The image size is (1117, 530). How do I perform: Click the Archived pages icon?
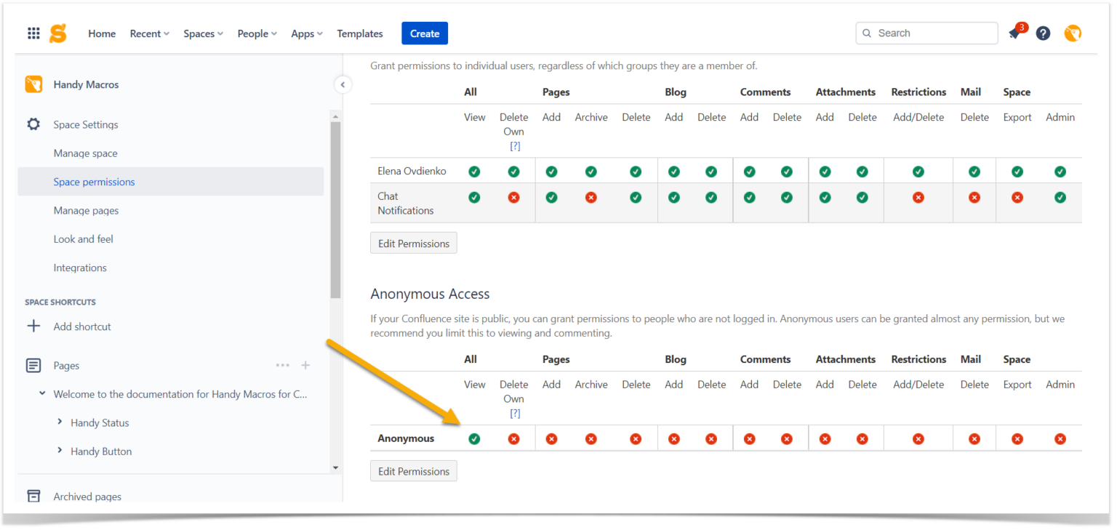click(x=33, y=496)
